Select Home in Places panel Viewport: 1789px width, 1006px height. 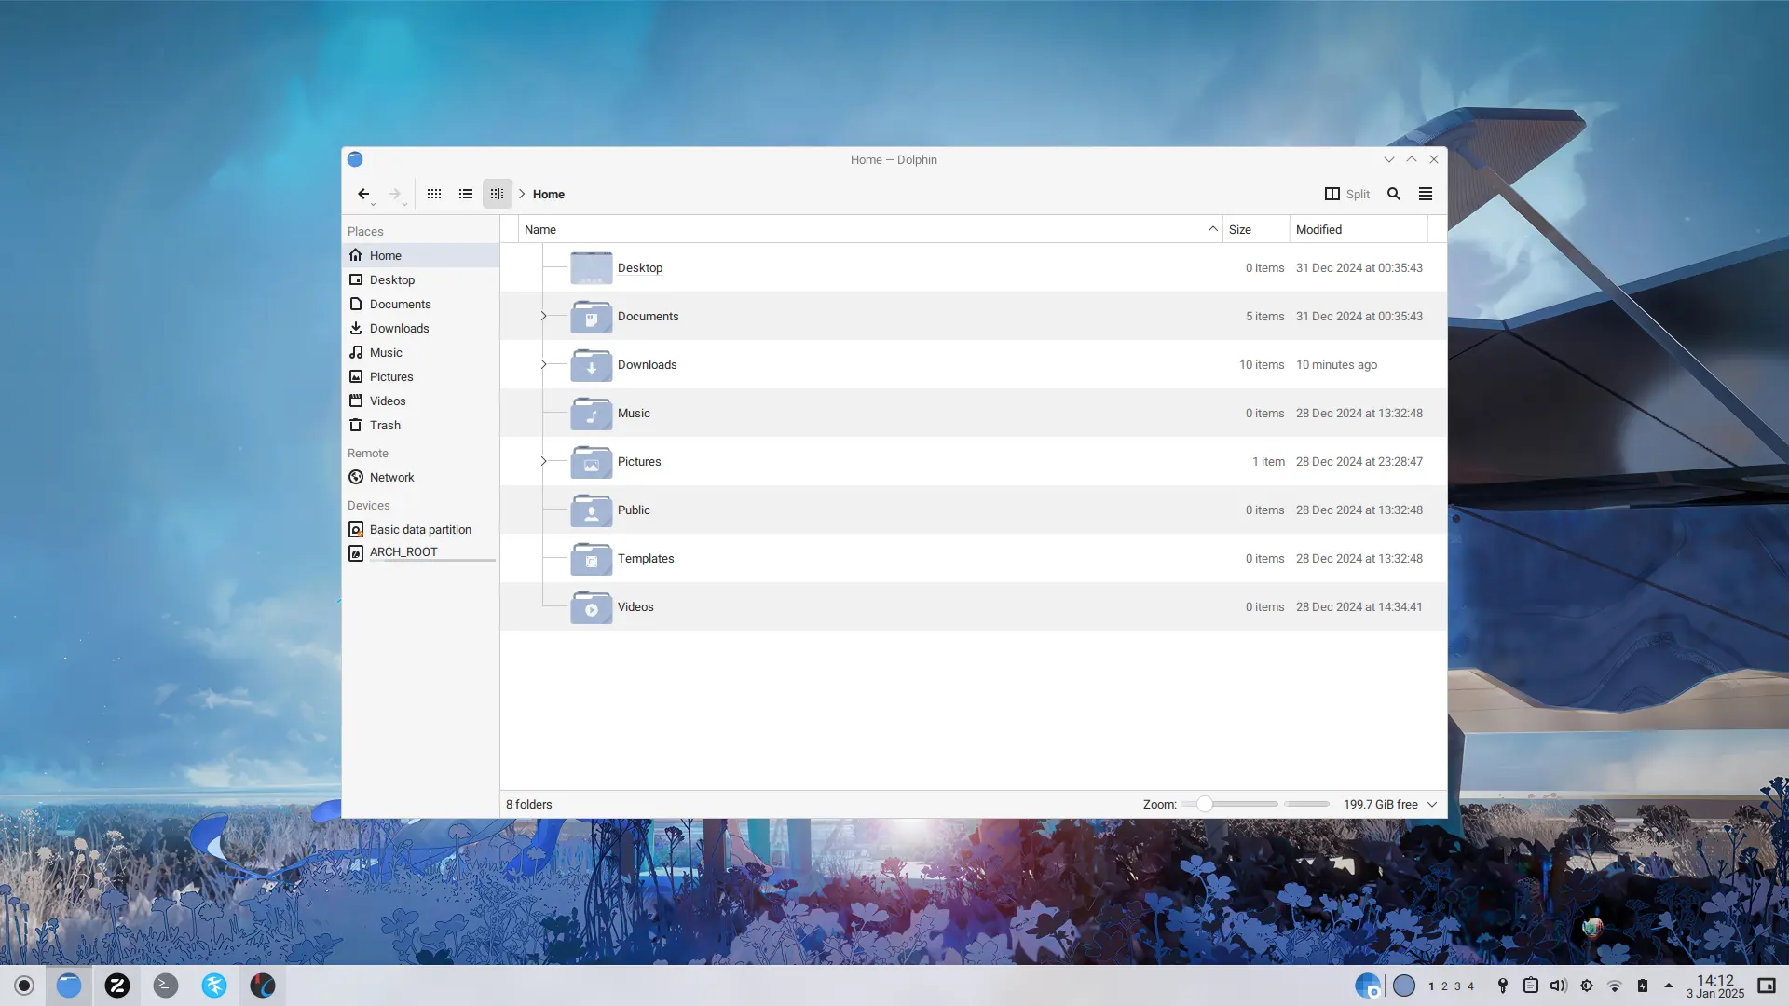420,255
